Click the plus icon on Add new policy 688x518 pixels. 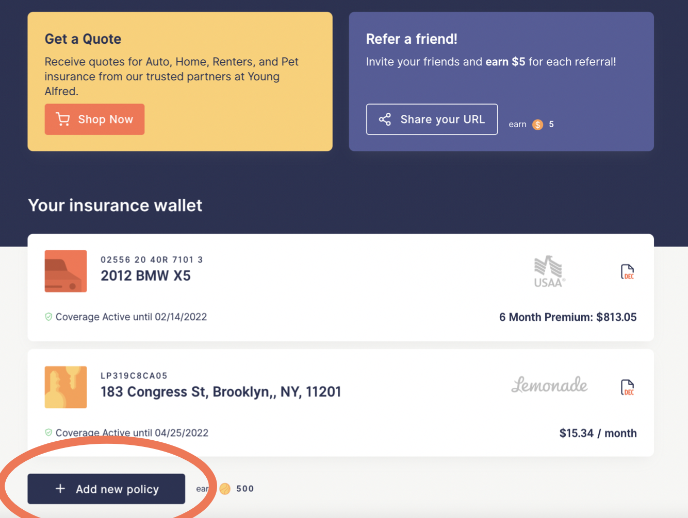(x=60, y=489)
